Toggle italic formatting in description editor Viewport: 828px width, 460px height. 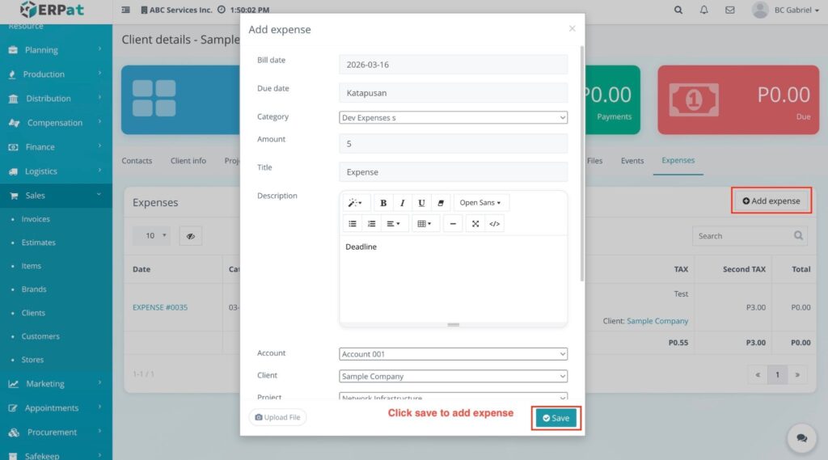403,203
